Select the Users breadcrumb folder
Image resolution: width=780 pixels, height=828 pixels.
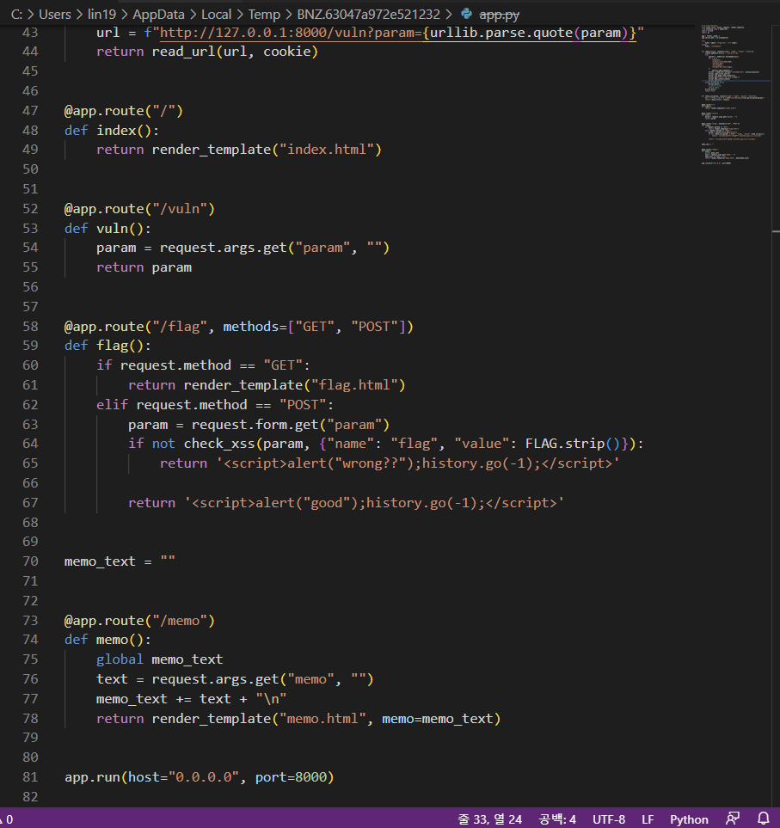point(55,15)
